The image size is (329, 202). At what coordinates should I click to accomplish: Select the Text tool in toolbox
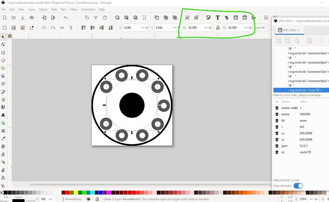coord(3,115)
